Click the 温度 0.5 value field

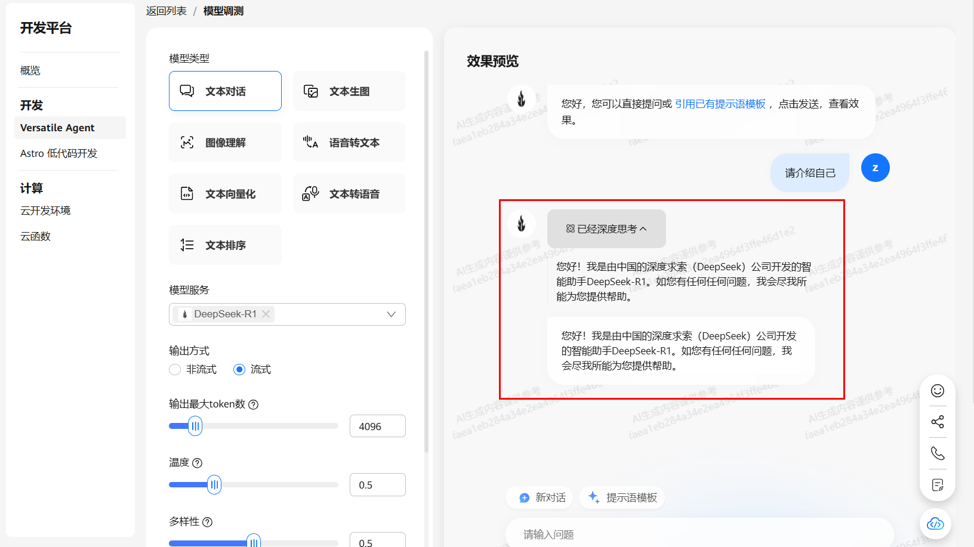tap(377, 484)
